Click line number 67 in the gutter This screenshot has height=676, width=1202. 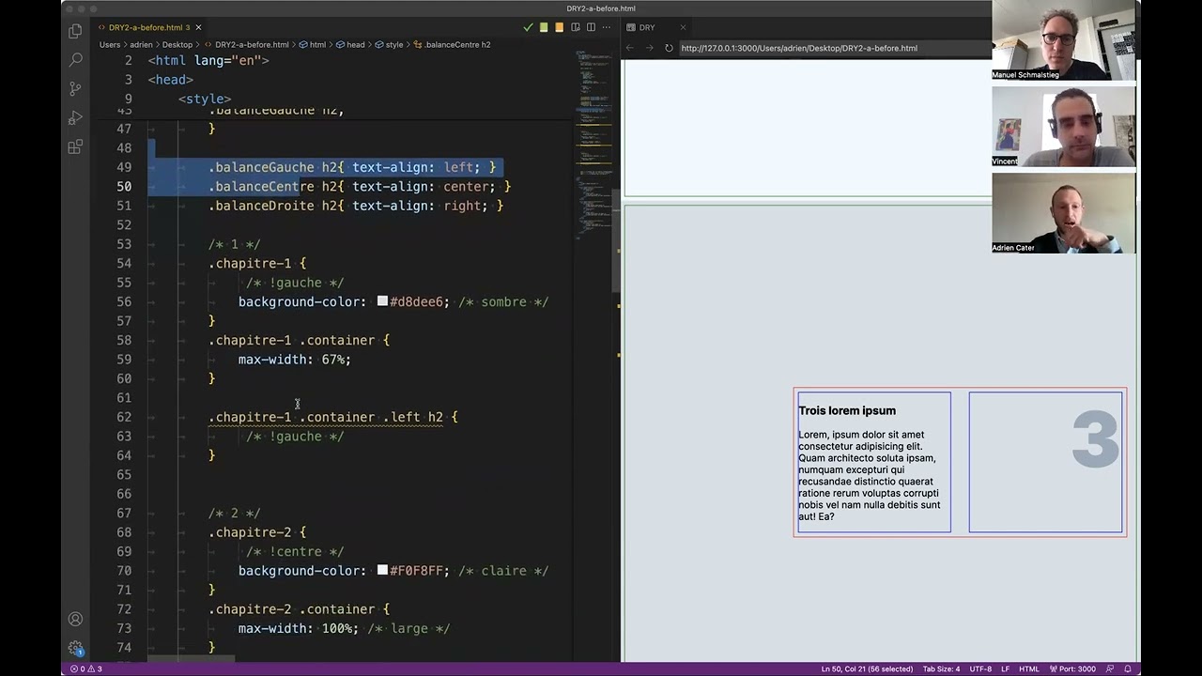pos(124,513)
